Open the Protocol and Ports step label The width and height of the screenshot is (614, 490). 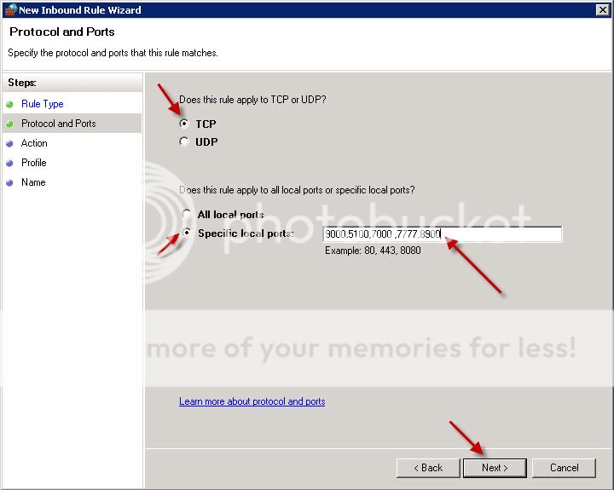click(x=59, y=124)
